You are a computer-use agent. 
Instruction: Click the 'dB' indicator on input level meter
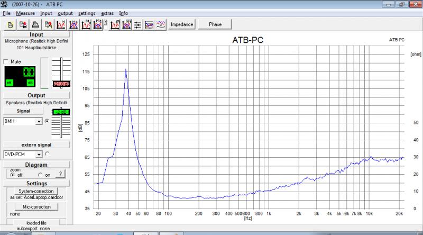pyautogui.click(x=30, y=83)
